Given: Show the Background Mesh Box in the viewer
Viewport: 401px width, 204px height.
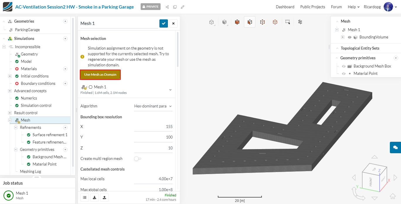Looking at the screenshot, I should coord(344,66).
